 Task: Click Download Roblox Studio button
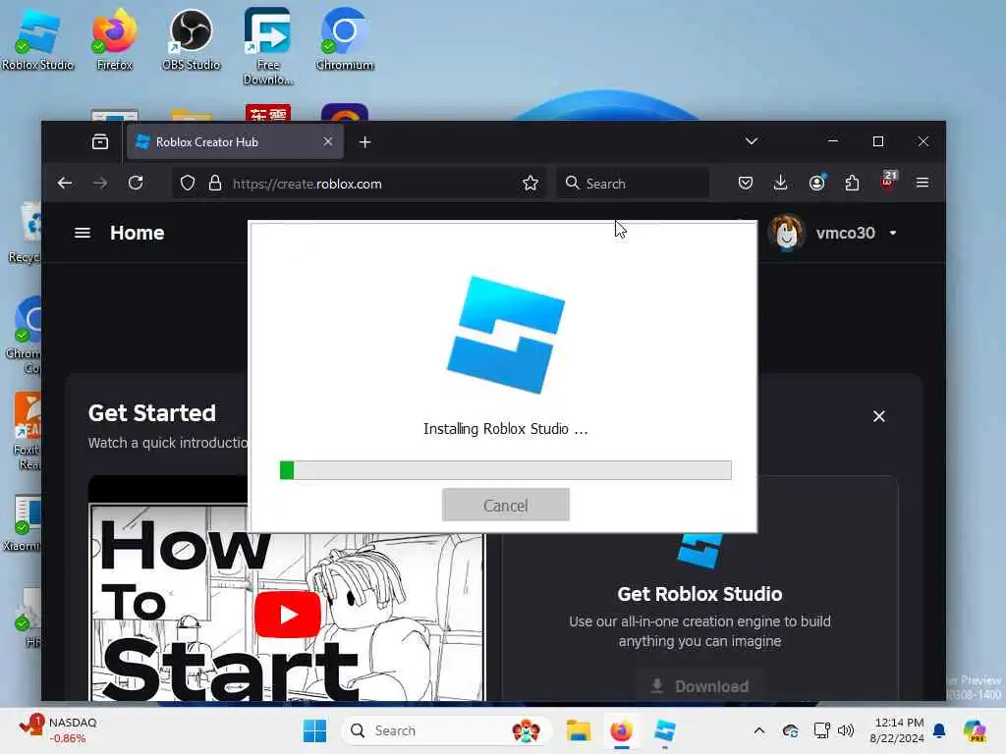(699, 686)
